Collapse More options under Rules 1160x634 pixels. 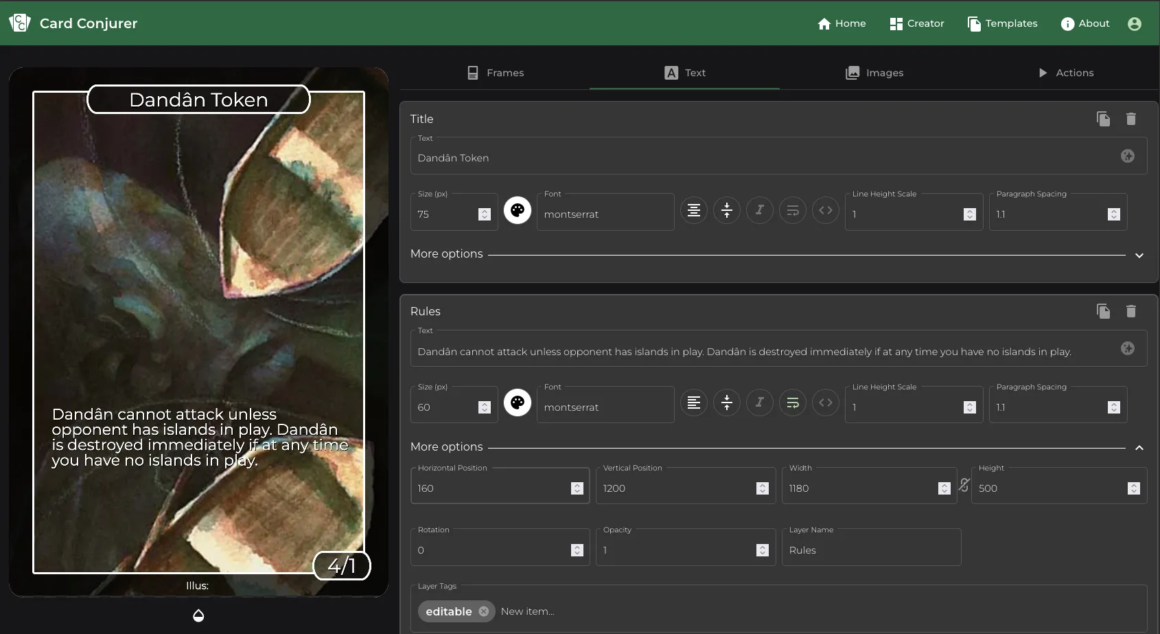tap(1139, 448)
